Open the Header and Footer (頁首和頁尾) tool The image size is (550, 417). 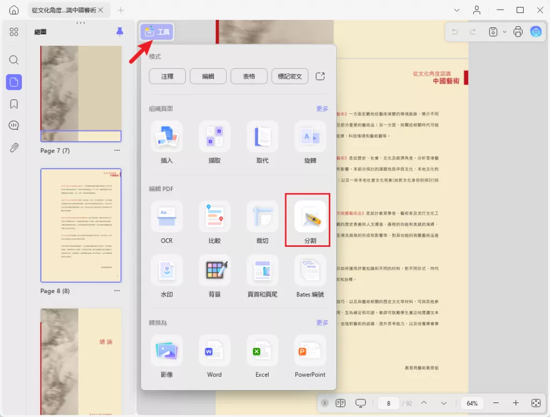click(x=262, y=276)
